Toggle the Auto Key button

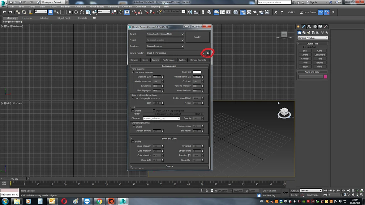294,190
